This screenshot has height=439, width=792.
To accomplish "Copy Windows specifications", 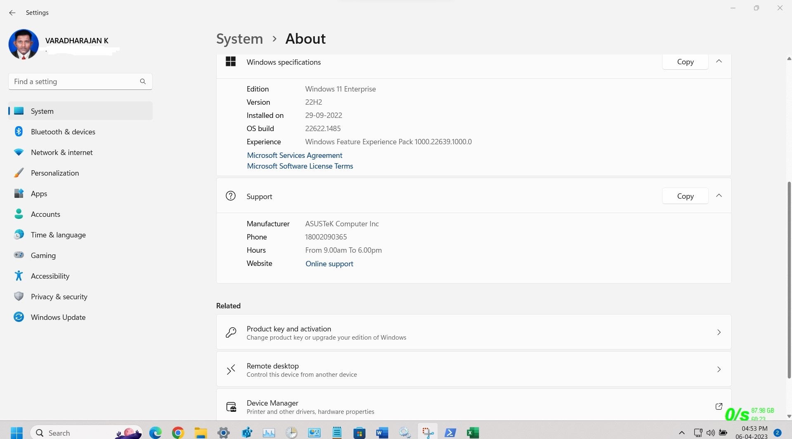I will [685, 62].
